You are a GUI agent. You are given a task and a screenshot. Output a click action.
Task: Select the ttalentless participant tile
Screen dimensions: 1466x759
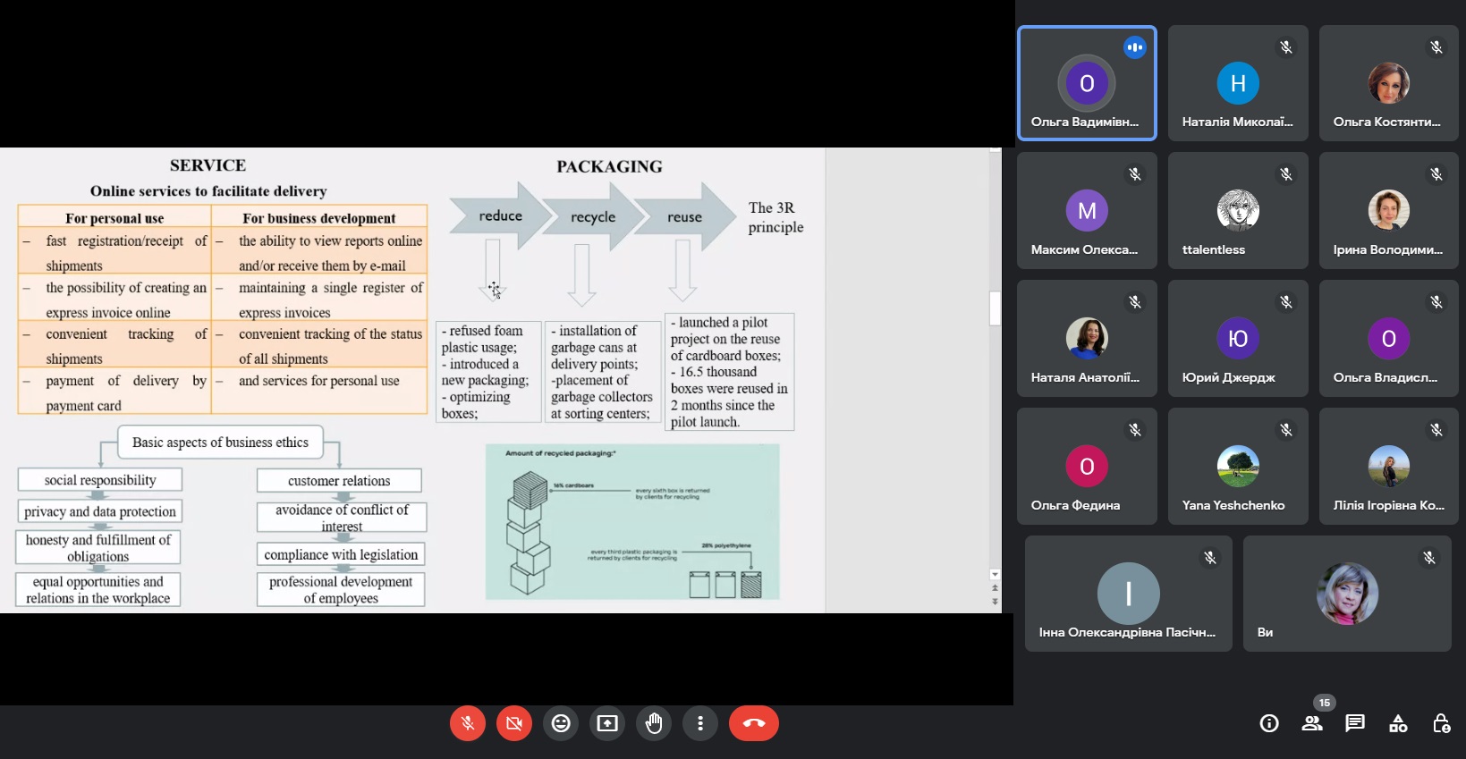pos(1238,211)
